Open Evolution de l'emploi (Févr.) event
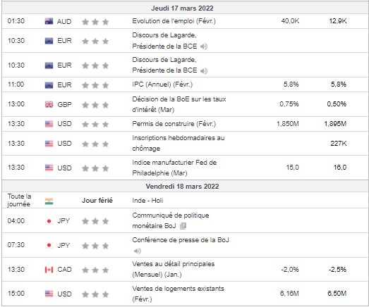This screenshot has height=307, width=369. pyautogui.click(x=174, y=21)
